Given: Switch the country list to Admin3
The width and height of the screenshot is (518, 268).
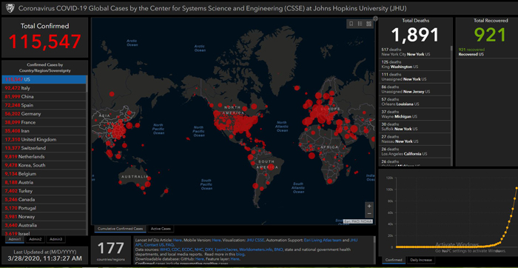Looking at the screenshot, I should click(x=55, y=239).
